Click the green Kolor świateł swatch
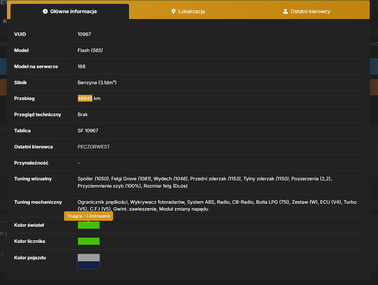 (88, 225)
